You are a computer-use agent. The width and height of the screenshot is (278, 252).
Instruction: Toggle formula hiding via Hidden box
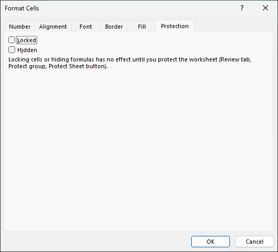[11, 50]
